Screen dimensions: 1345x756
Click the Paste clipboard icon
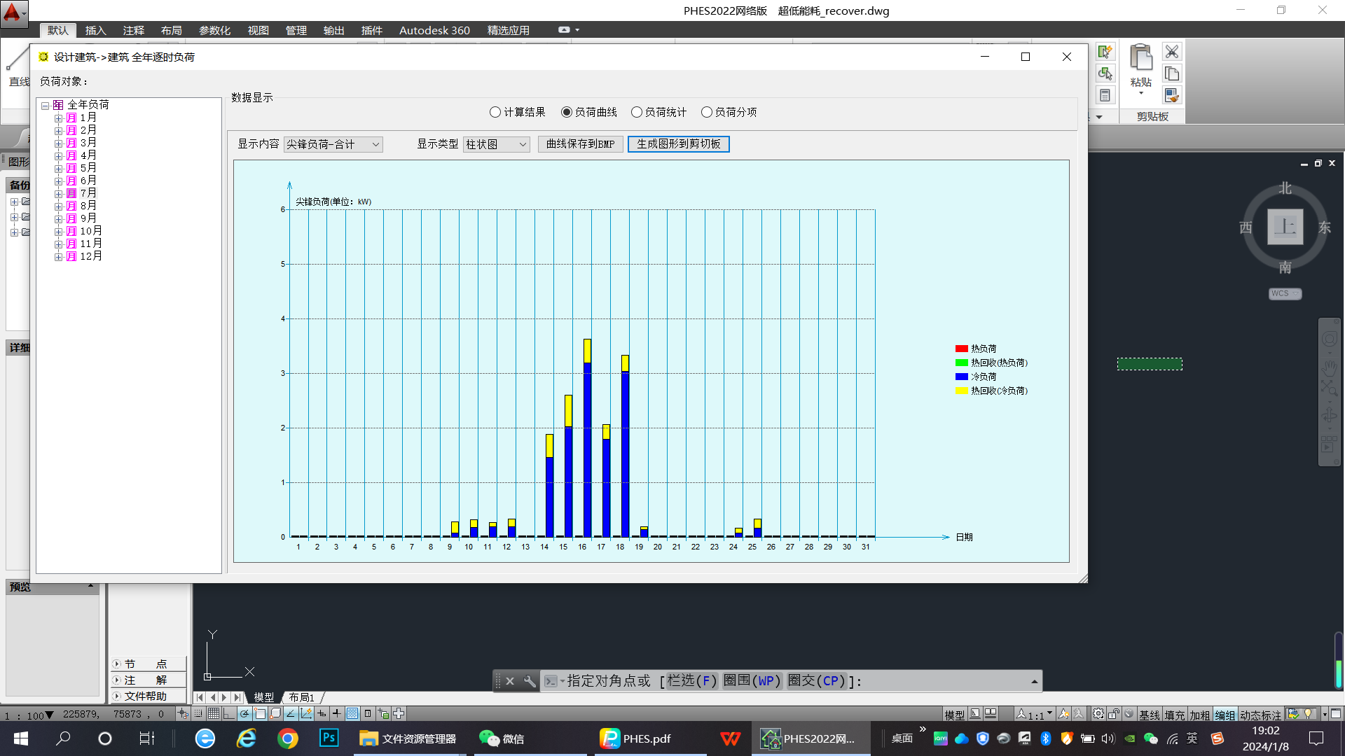tap(1140, 59)
